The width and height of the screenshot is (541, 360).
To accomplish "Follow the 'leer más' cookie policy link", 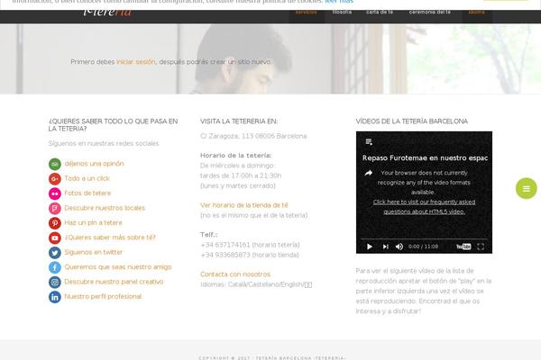I will click(339, 2).
